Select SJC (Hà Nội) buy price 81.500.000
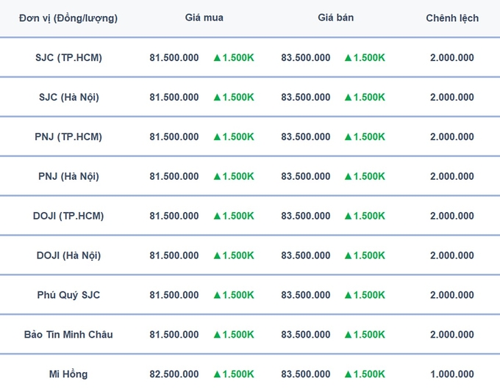 click(174, 97)
